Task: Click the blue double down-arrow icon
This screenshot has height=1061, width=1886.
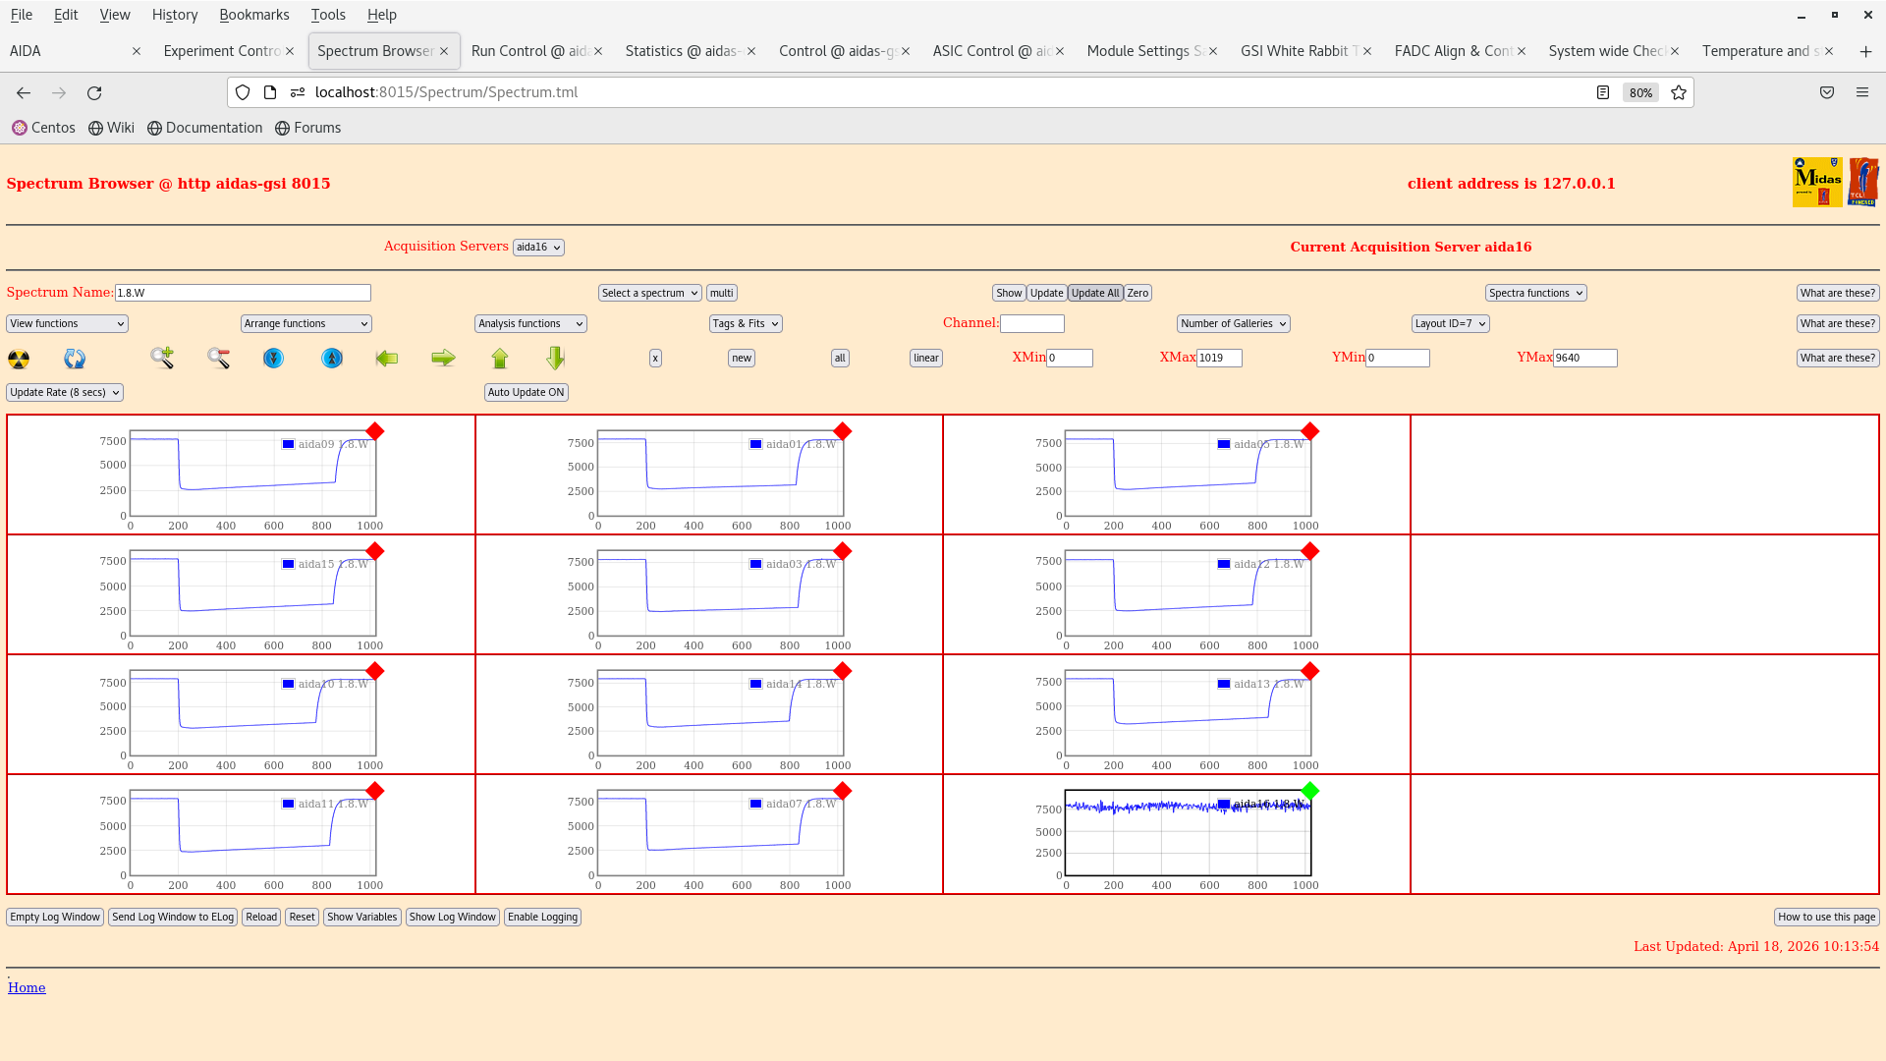Action: [273, 359]
